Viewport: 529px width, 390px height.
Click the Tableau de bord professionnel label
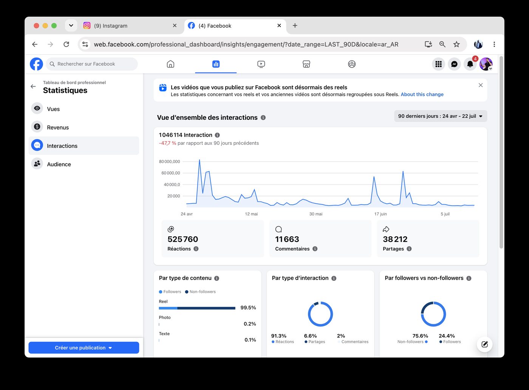pyautogui.click(x=74, y=82)
